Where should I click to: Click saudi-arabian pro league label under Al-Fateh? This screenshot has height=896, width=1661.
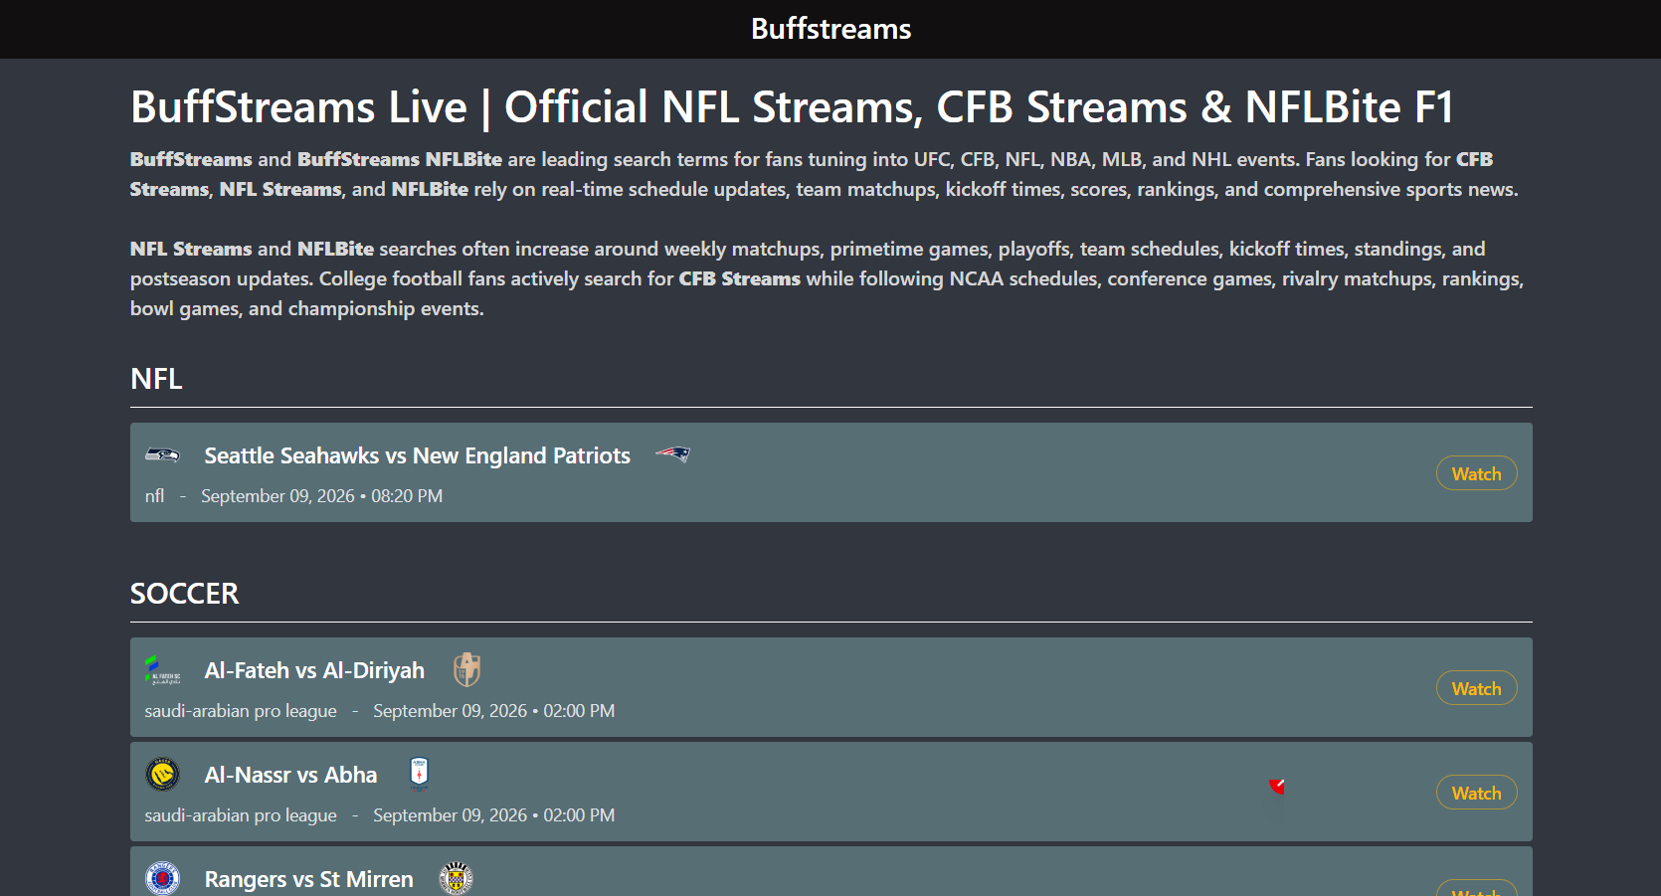[x=241, y=711]
